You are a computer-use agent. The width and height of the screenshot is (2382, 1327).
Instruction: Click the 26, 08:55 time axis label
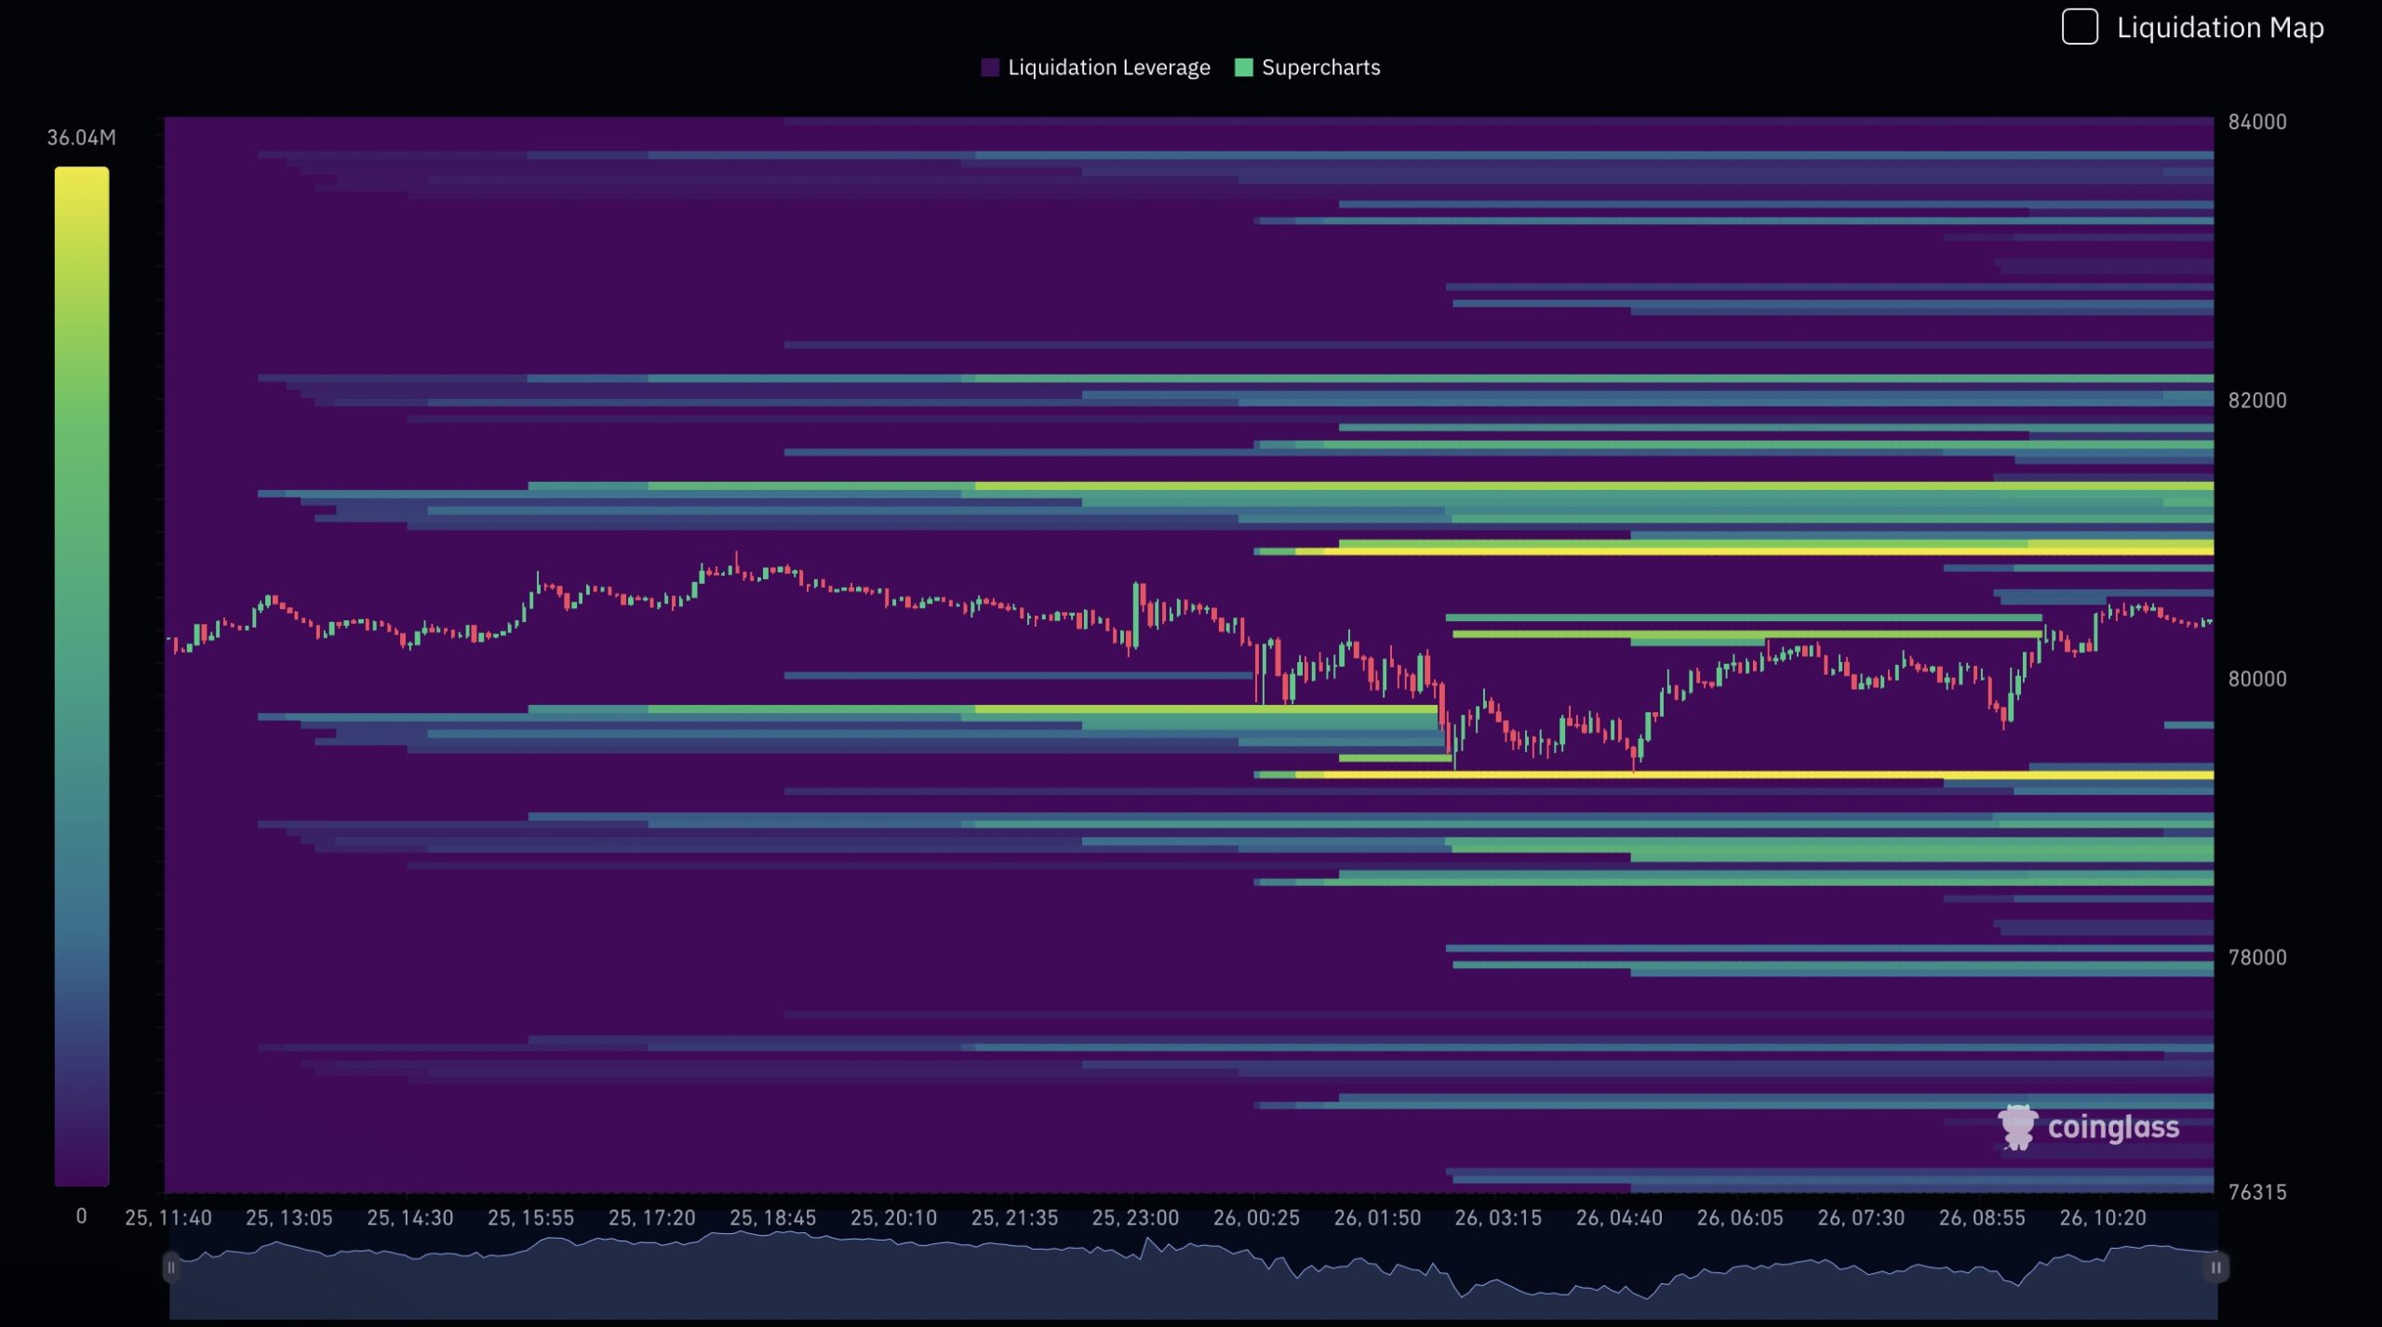[x=1983, y=1218]
